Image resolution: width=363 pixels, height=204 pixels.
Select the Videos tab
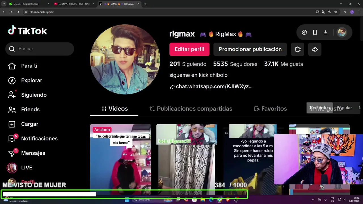tap(114, 109)
